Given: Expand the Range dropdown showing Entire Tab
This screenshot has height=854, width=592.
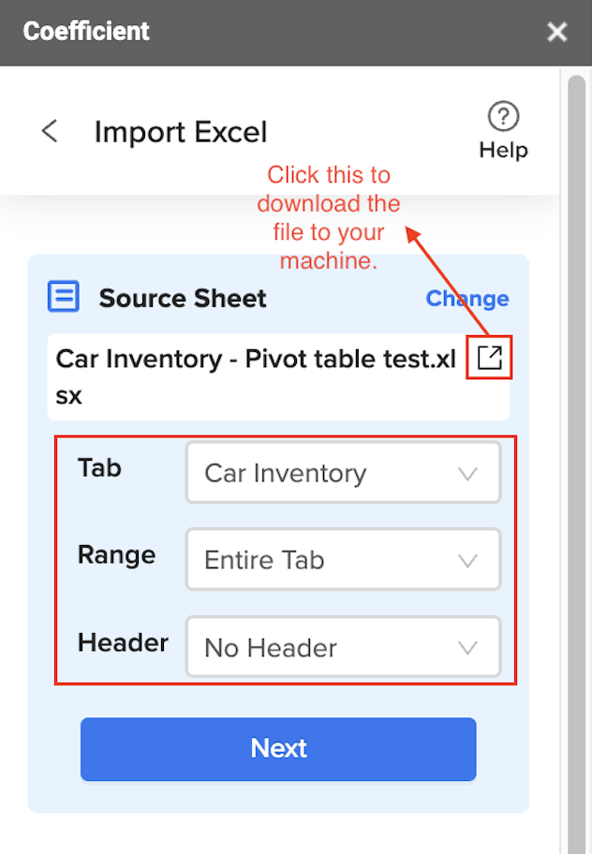Looking at the screenshot, I should (343, 559).
